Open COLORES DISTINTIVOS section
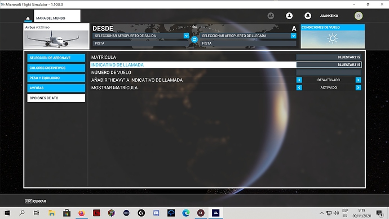The width and height of the screenshot is (389, 219). [x=56, y=68]
